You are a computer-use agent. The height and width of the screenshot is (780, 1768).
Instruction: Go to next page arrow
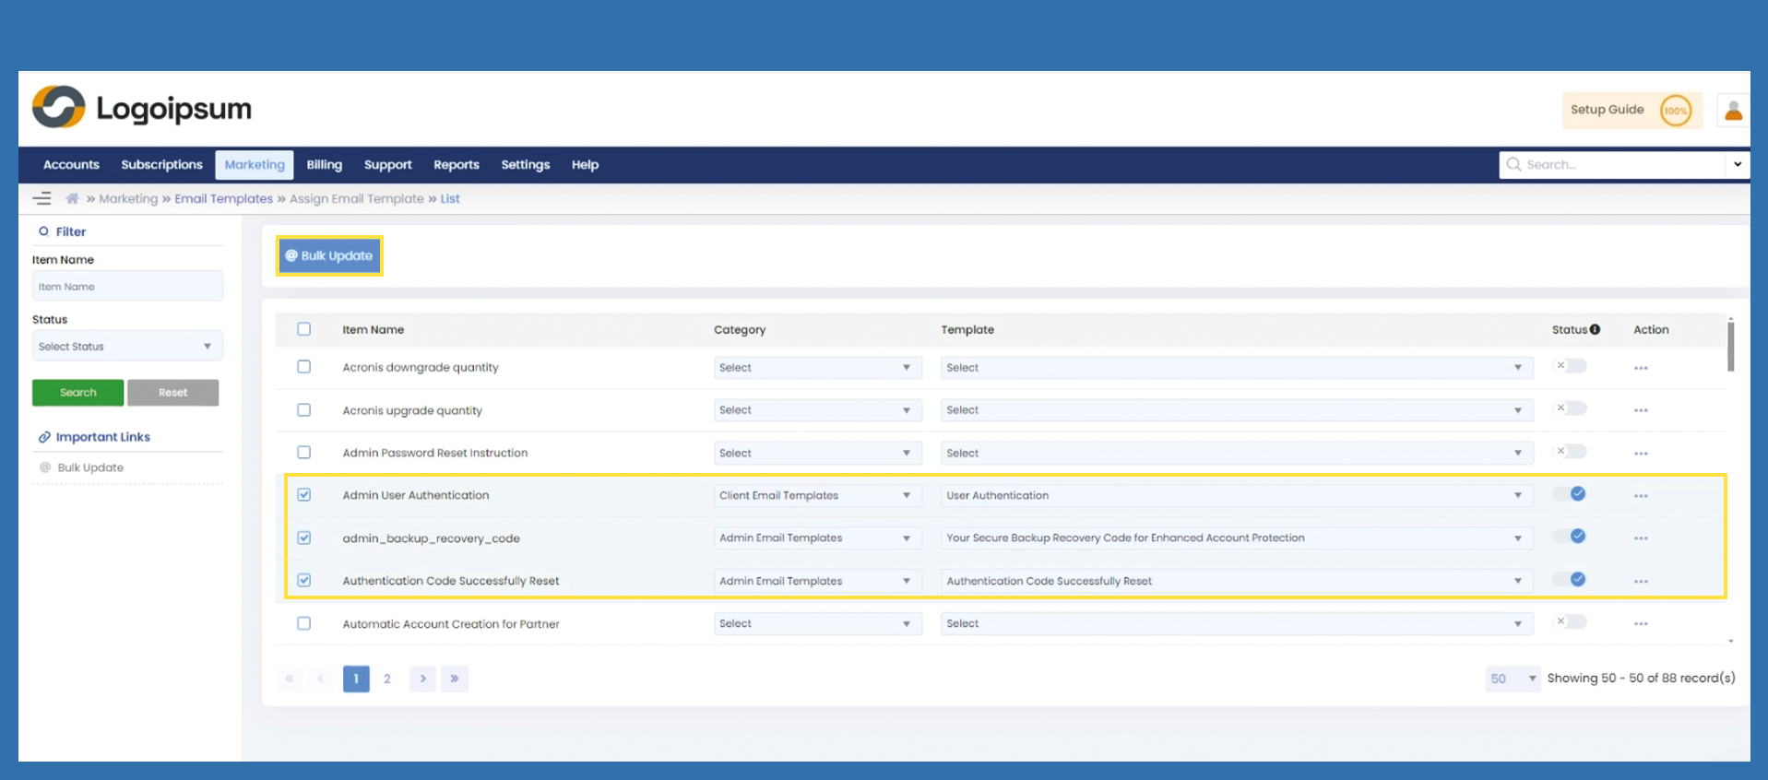point(422,679)
